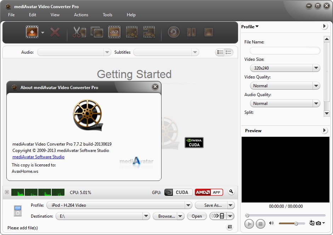
Task: Open the scissors Clip tool
Action: pyautogui.click(x=79, y=33)
